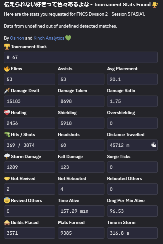Image resolution: width=163 pixels, height=244 pixels.
Task: Click the Japanese player name in the title
Action: [47, 5]
